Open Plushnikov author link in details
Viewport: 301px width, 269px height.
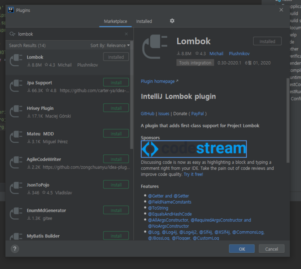point(239,54)
